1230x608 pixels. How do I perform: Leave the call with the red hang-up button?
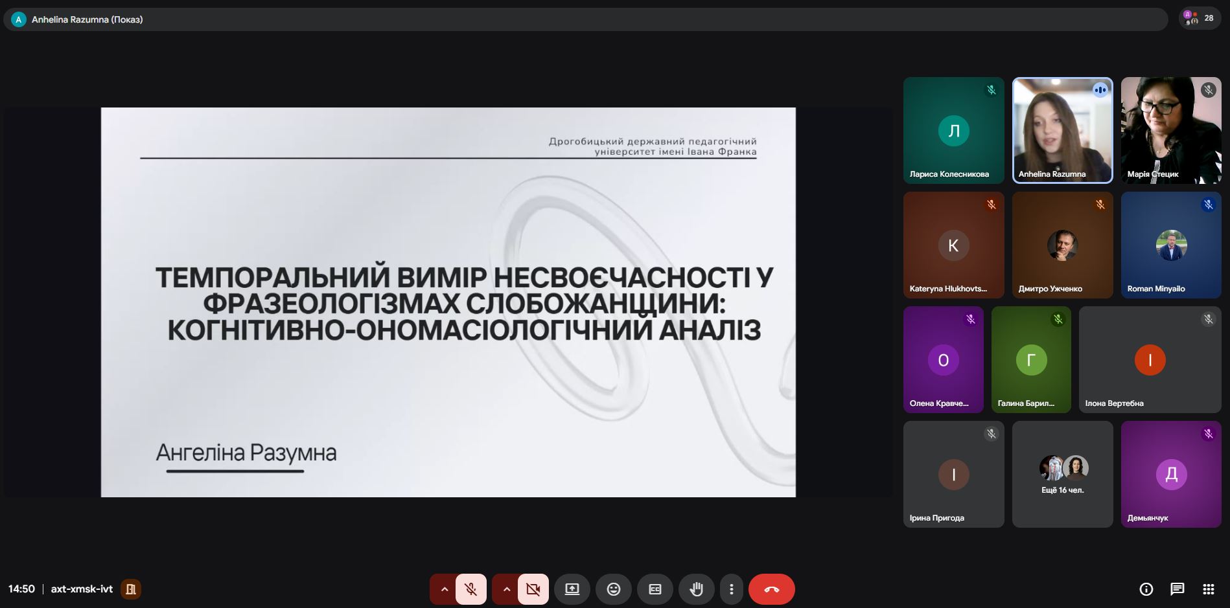771,589
